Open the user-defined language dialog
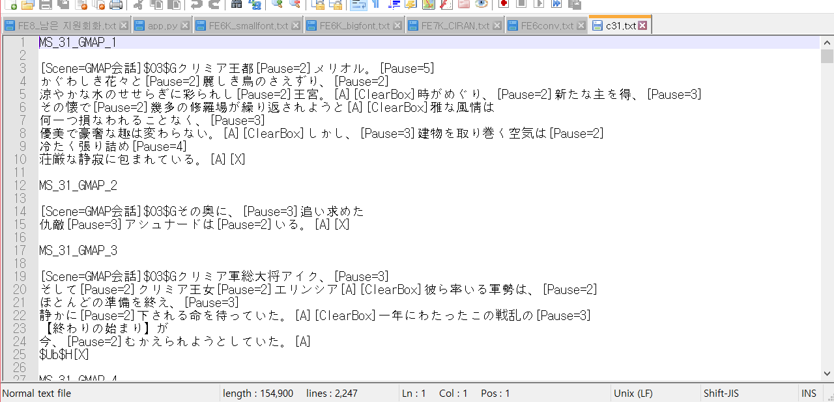The width and height of the screenshot is (834, 402). coord(410,5)
